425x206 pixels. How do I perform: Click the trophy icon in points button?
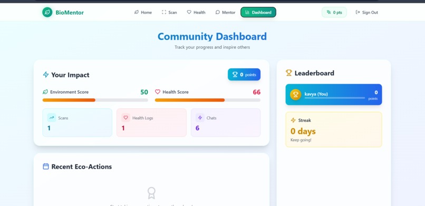pyautogui.click(x=235, y=75)
